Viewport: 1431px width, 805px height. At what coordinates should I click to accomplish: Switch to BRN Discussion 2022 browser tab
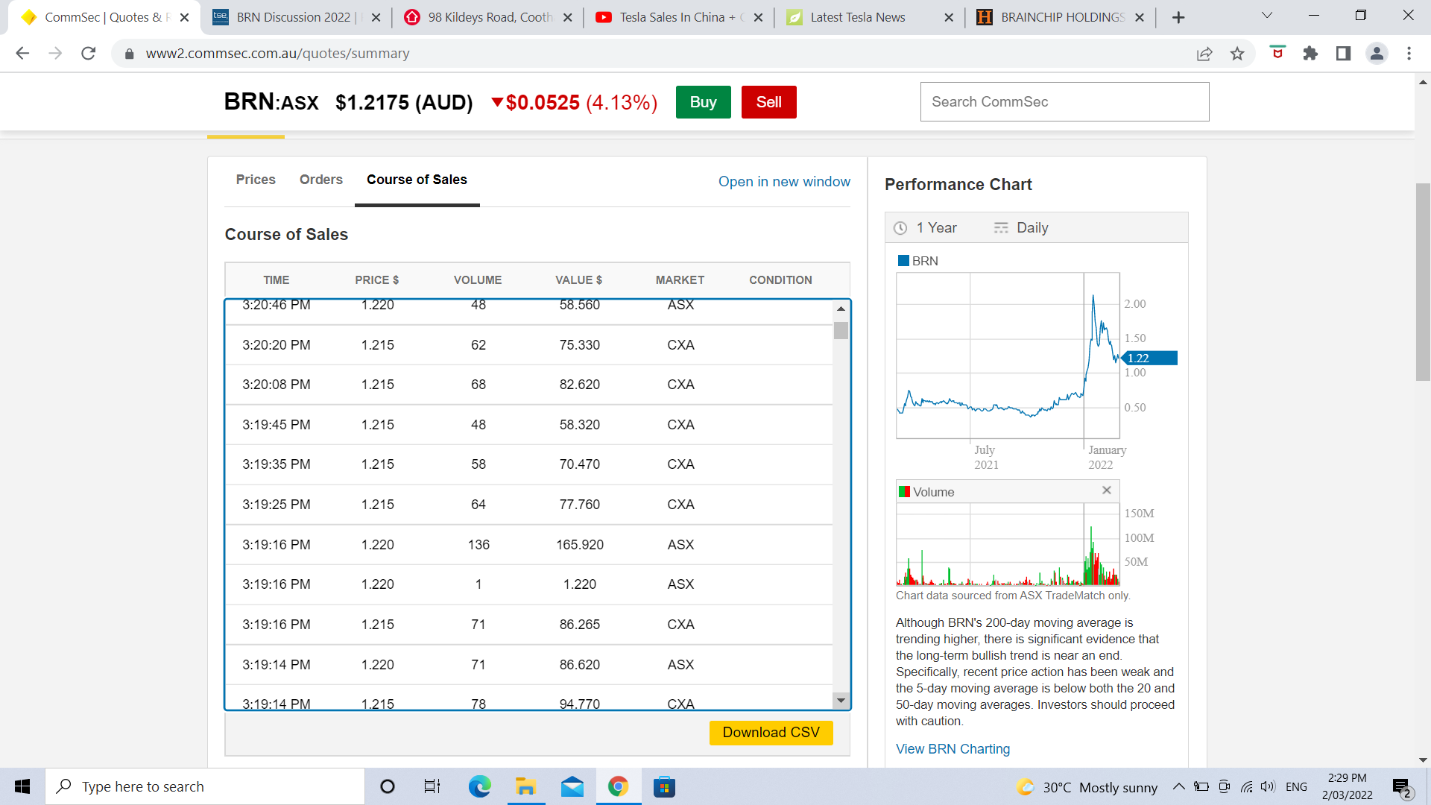pyautogui.click(x=293, y=17)
